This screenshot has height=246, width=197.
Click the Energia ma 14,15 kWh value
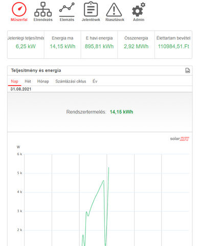click(x=62, y=46)
